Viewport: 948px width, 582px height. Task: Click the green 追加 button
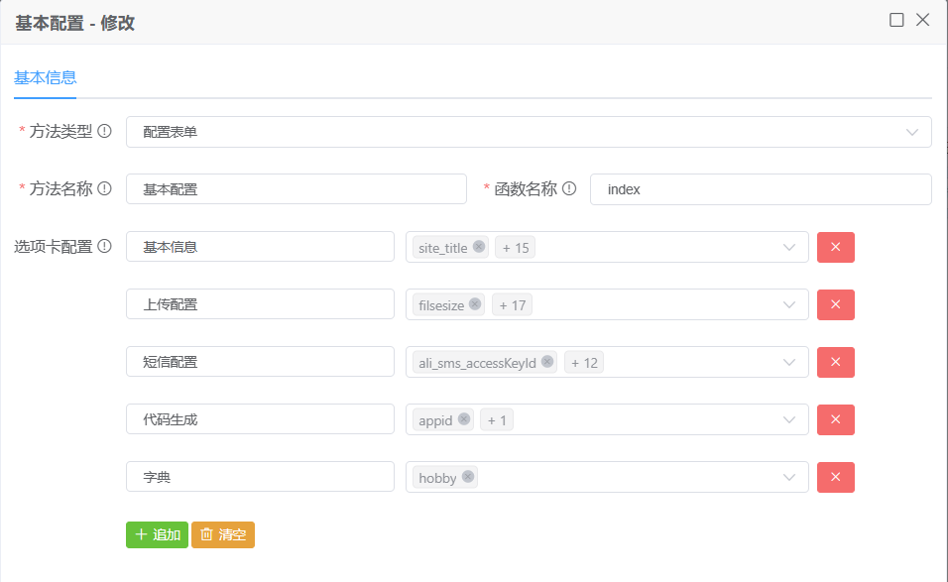[x=157, y=534]
